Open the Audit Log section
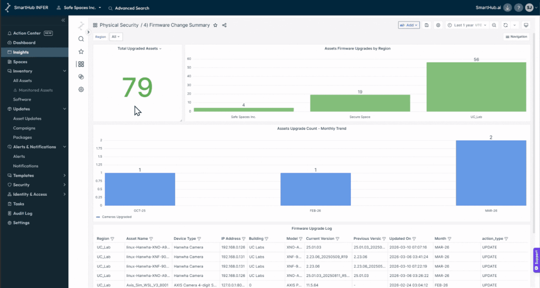This screenshot has height=288, width=540. click(x=22, y=213)
